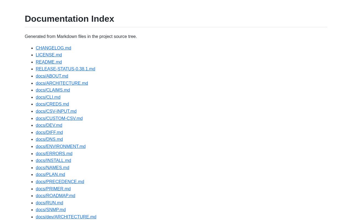
Task: Open RELEASE-STATUS-0.38.1.md link
Action: point(65,69)
